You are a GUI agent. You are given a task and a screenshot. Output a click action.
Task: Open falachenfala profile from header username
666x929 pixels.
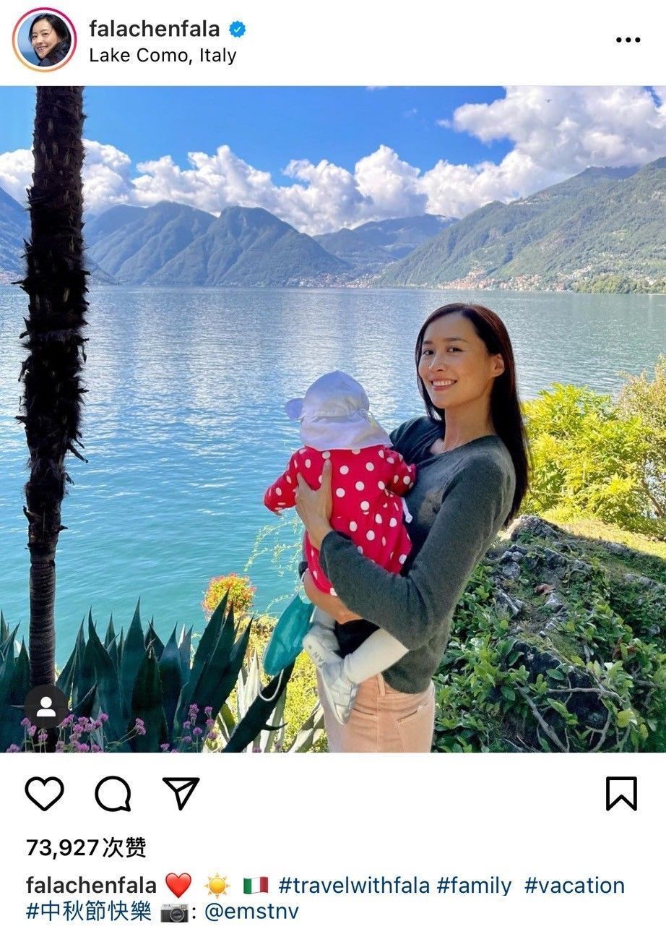click(156, 29)
